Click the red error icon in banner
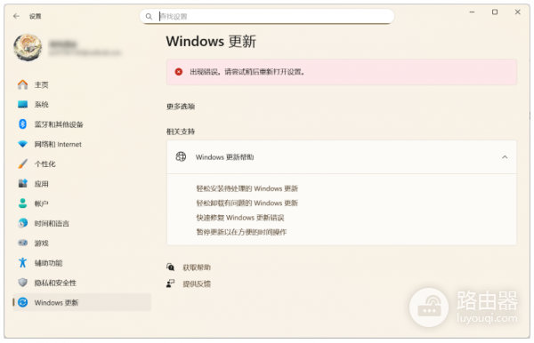 [x=179, y=72]
